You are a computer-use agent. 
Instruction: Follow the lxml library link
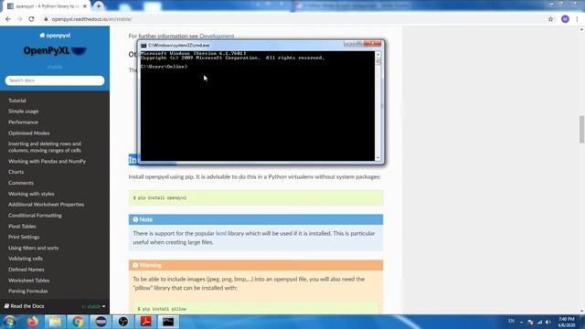221,233
